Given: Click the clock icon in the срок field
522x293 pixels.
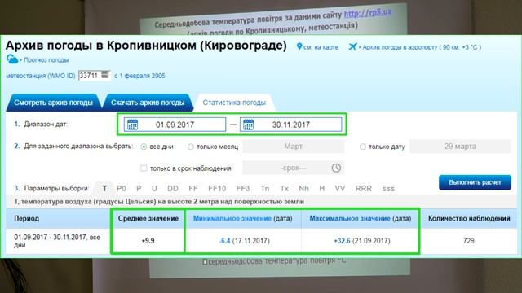Looking at the screenshot, I should 336,168.
